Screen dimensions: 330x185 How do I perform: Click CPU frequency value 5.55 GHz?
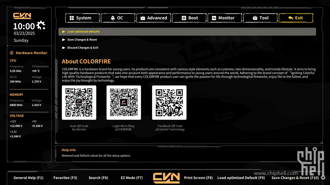[x=15, y=71]
